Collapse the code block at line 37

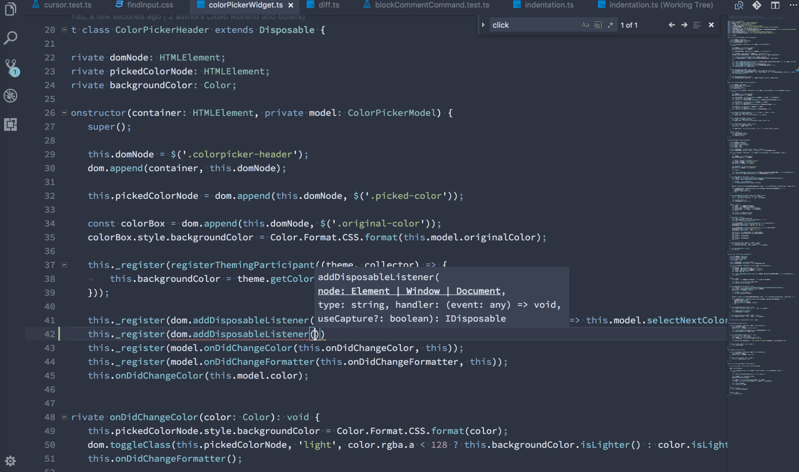(x=64, y=265)
